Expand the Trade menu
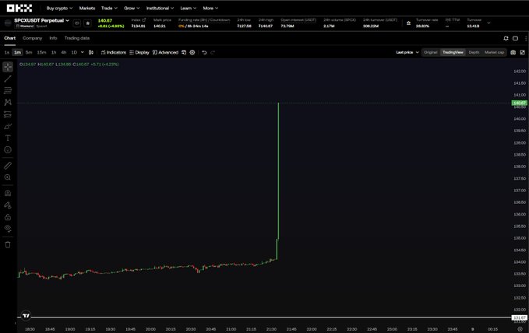The image size is (529, 333). [x=109, y=8]
